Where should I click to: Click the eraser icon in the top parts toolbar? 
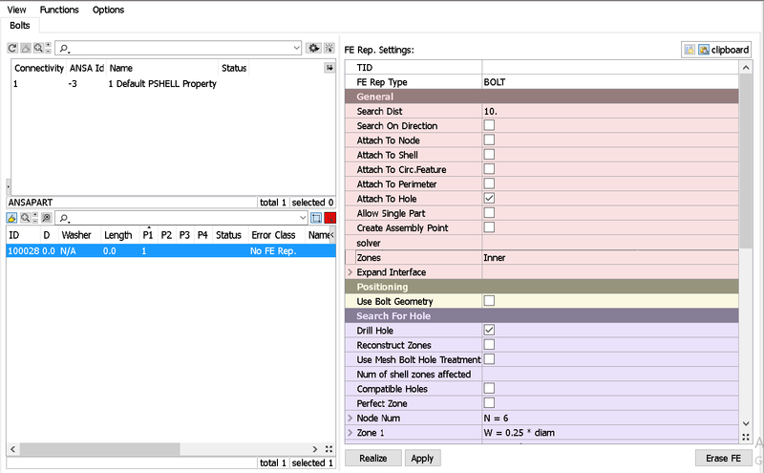pos(26,48)
